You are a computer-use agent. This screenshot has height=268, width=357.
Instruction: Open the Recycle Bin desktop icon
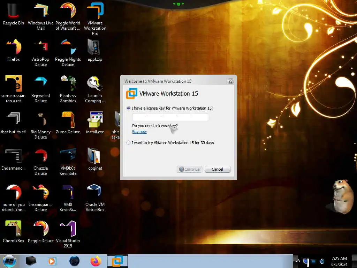click(14, 14)
